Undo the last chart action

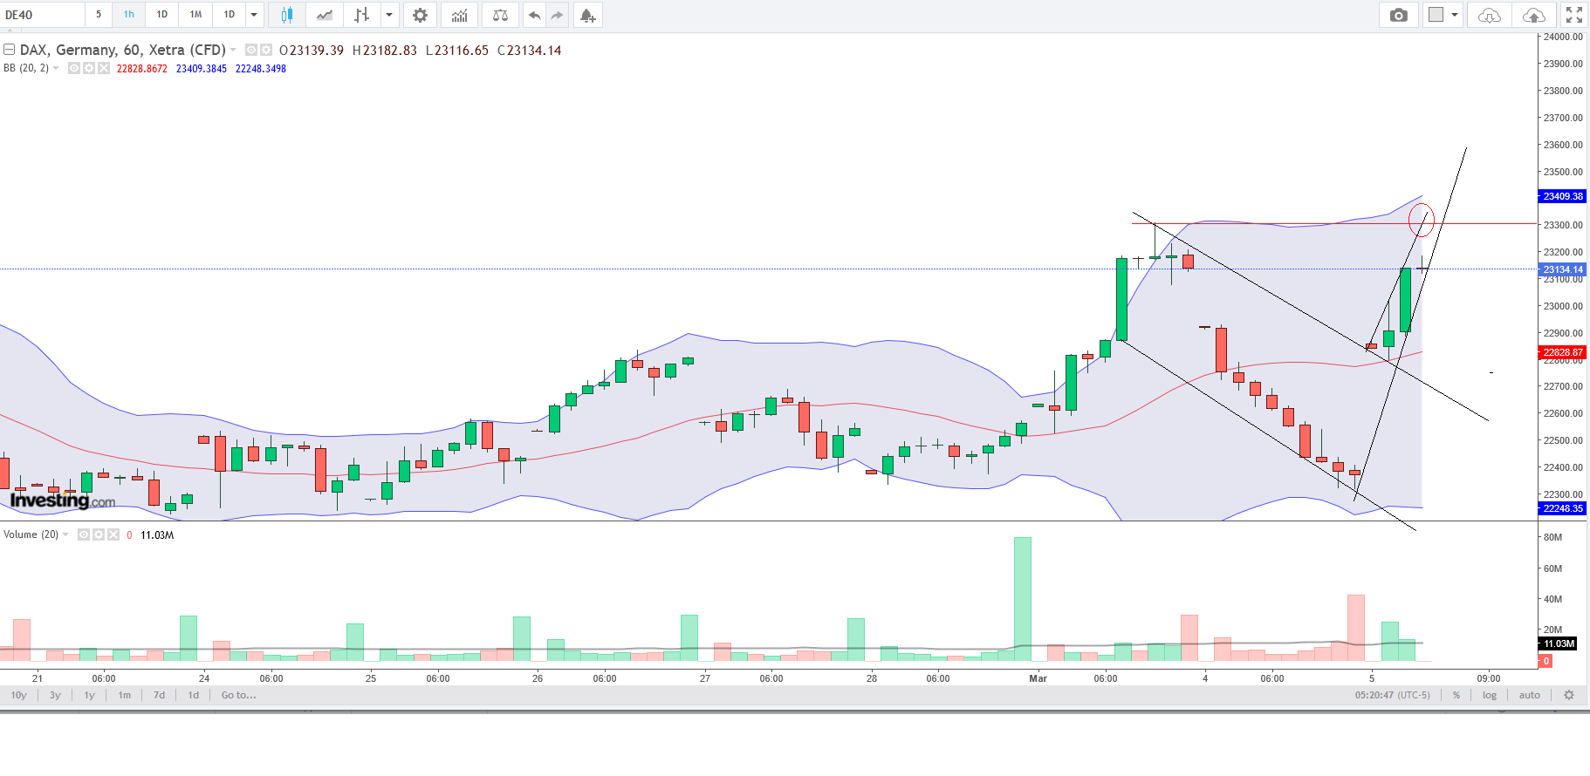coord(534,15)
